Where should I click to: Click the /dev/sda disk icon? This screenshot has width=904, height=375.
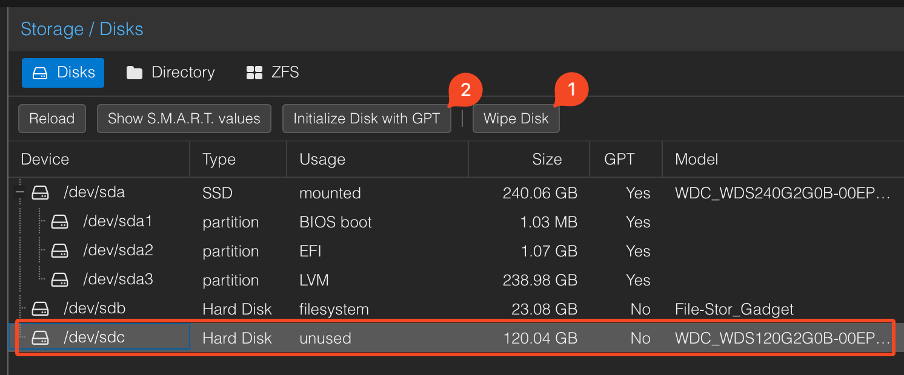point(41,193)
